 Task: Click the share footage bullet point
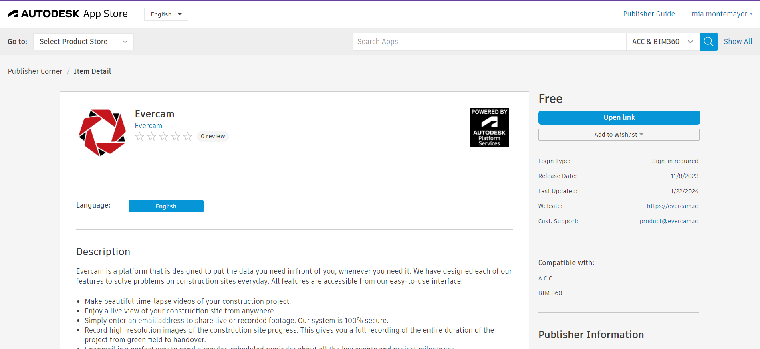click(236, 321)
